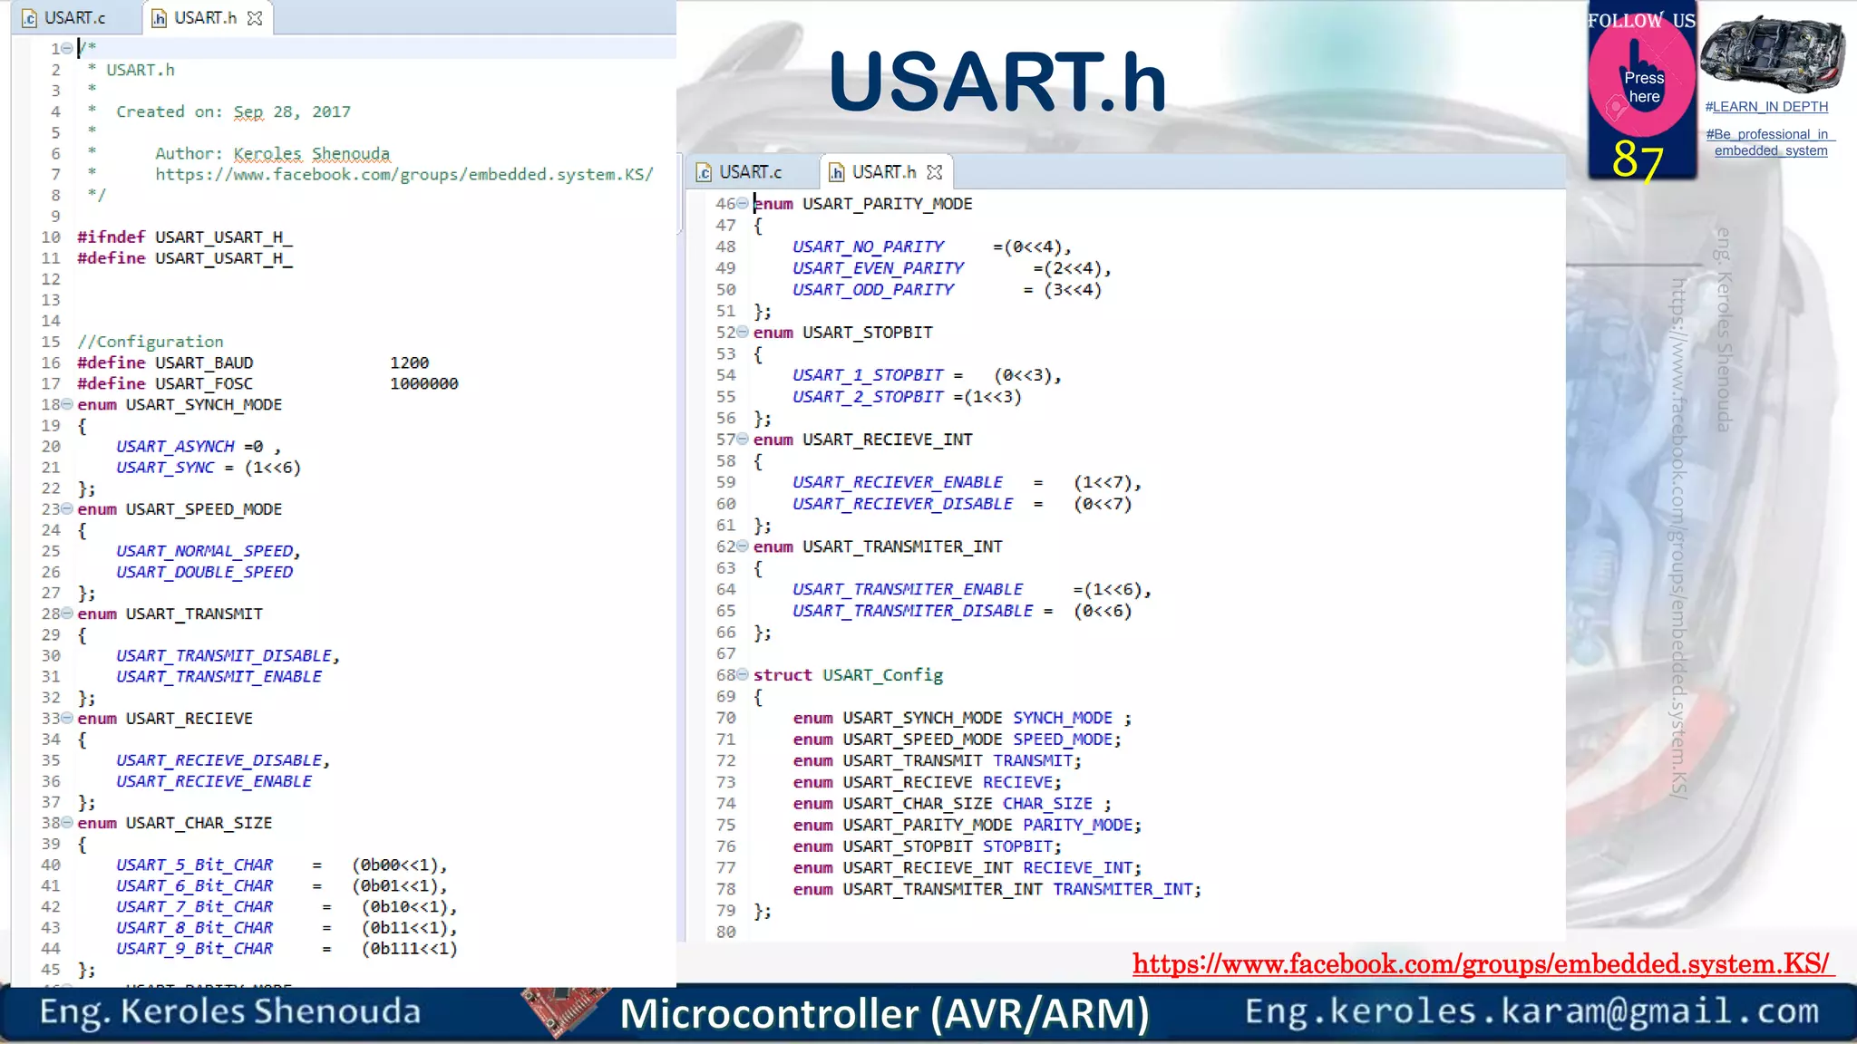Image resolution: width=1857 pixels, height=1044 pixels.
Task: Click USART_8_Bit_CHAR enumerator
Action: pyautogui.click(x=194, y=927)
